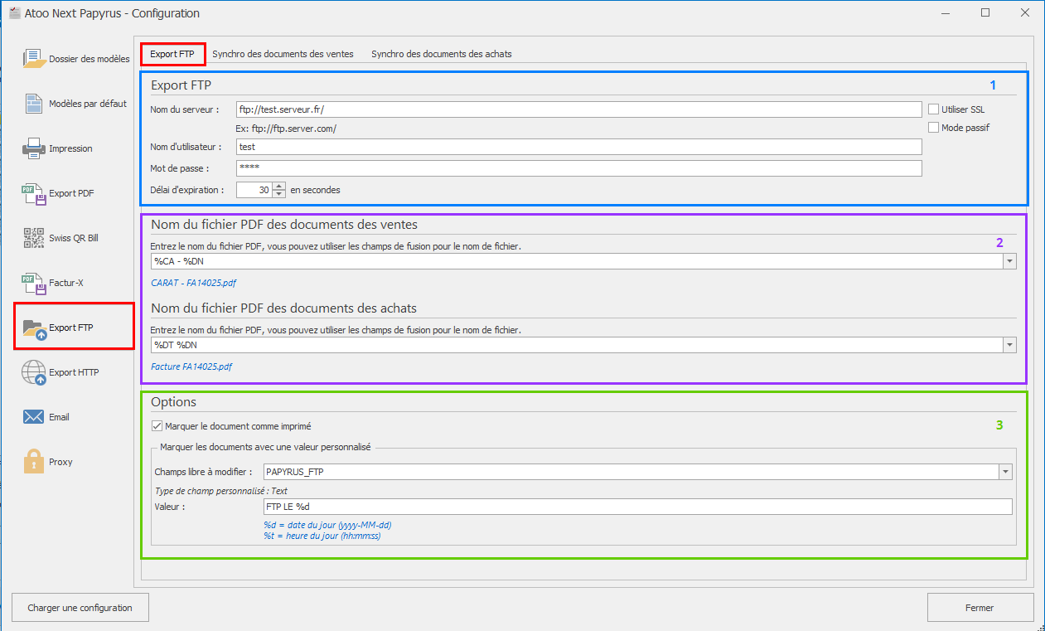Viewport: 1045px width, 631px height.
Task: Open the Email envelope icon
Action: pyautogui.click(x=33, y=417)
